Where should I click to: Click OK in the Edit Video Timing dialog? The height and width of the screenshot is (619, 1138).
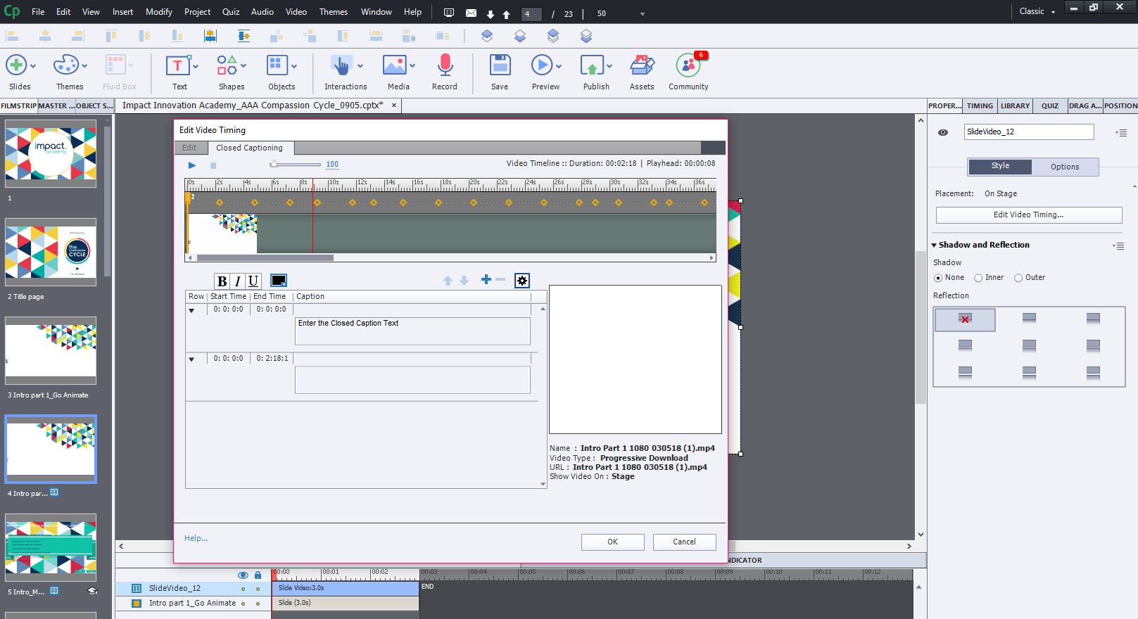(x=612, y=542)
